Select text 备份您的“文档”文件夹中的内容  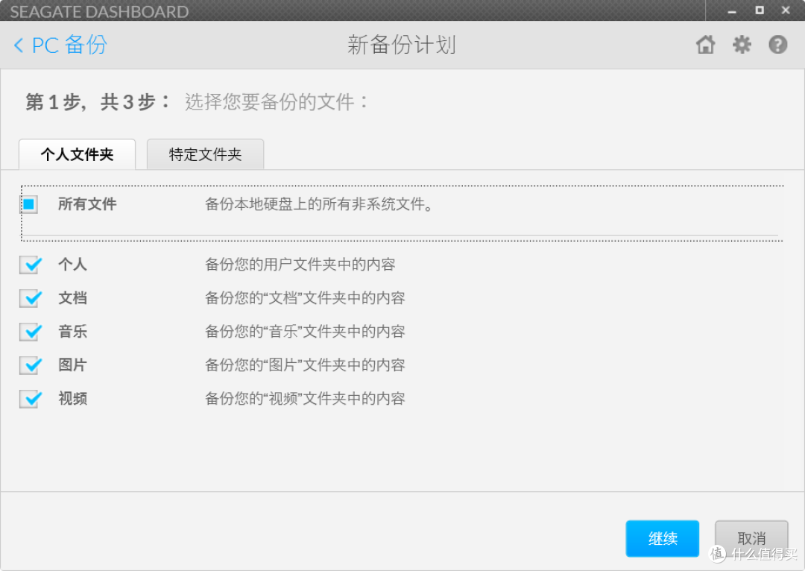tap(306, 298)
